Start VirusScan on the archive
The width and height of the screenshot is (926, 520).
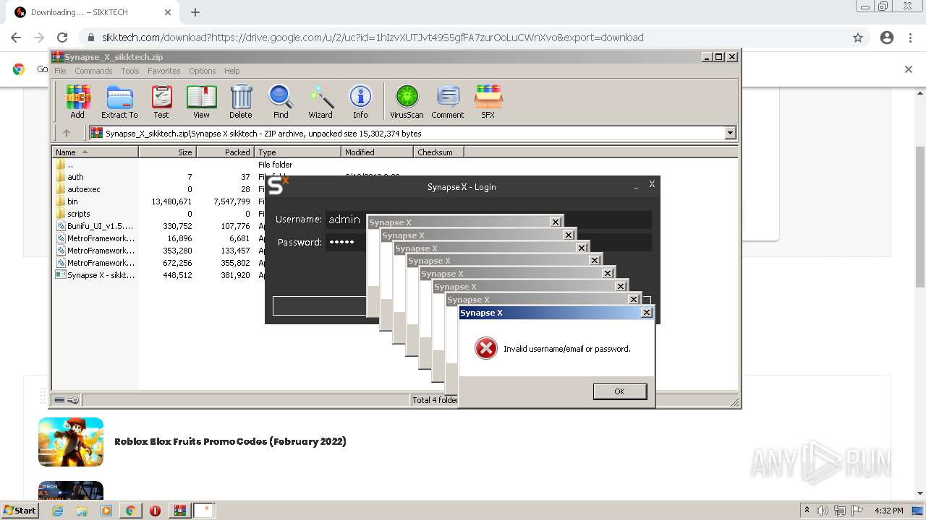click(x=407, y=101)
